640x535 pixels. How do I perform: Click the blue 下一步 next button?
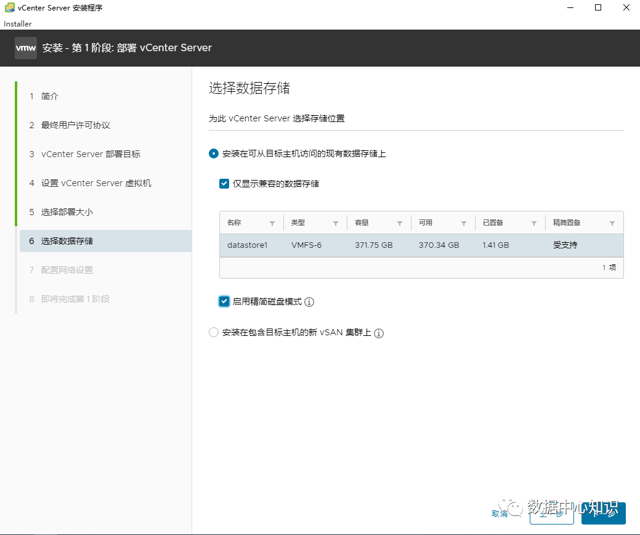click(x=603, y=513)
